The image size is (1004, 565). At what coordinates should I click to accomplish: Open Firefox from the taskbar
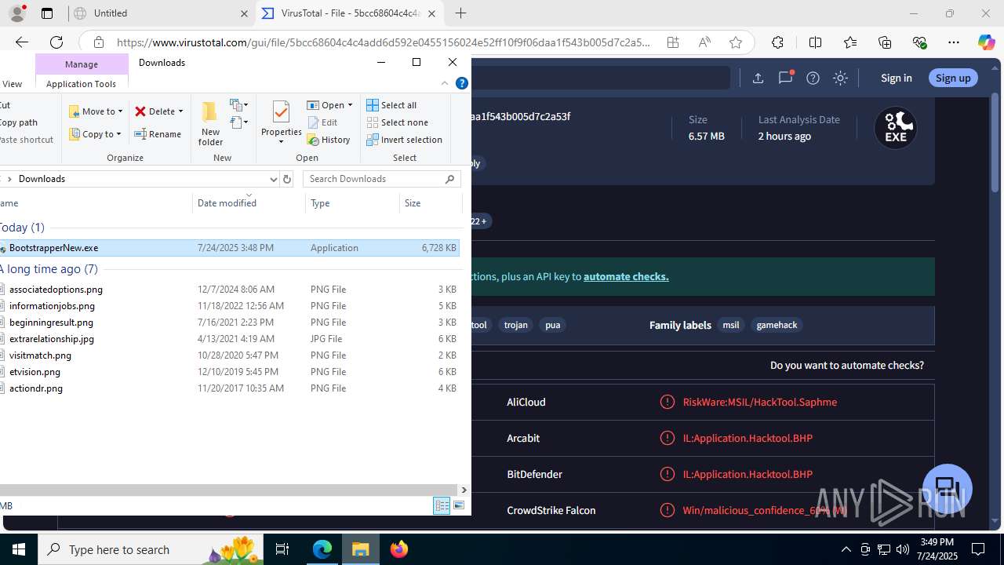[399, 549]
